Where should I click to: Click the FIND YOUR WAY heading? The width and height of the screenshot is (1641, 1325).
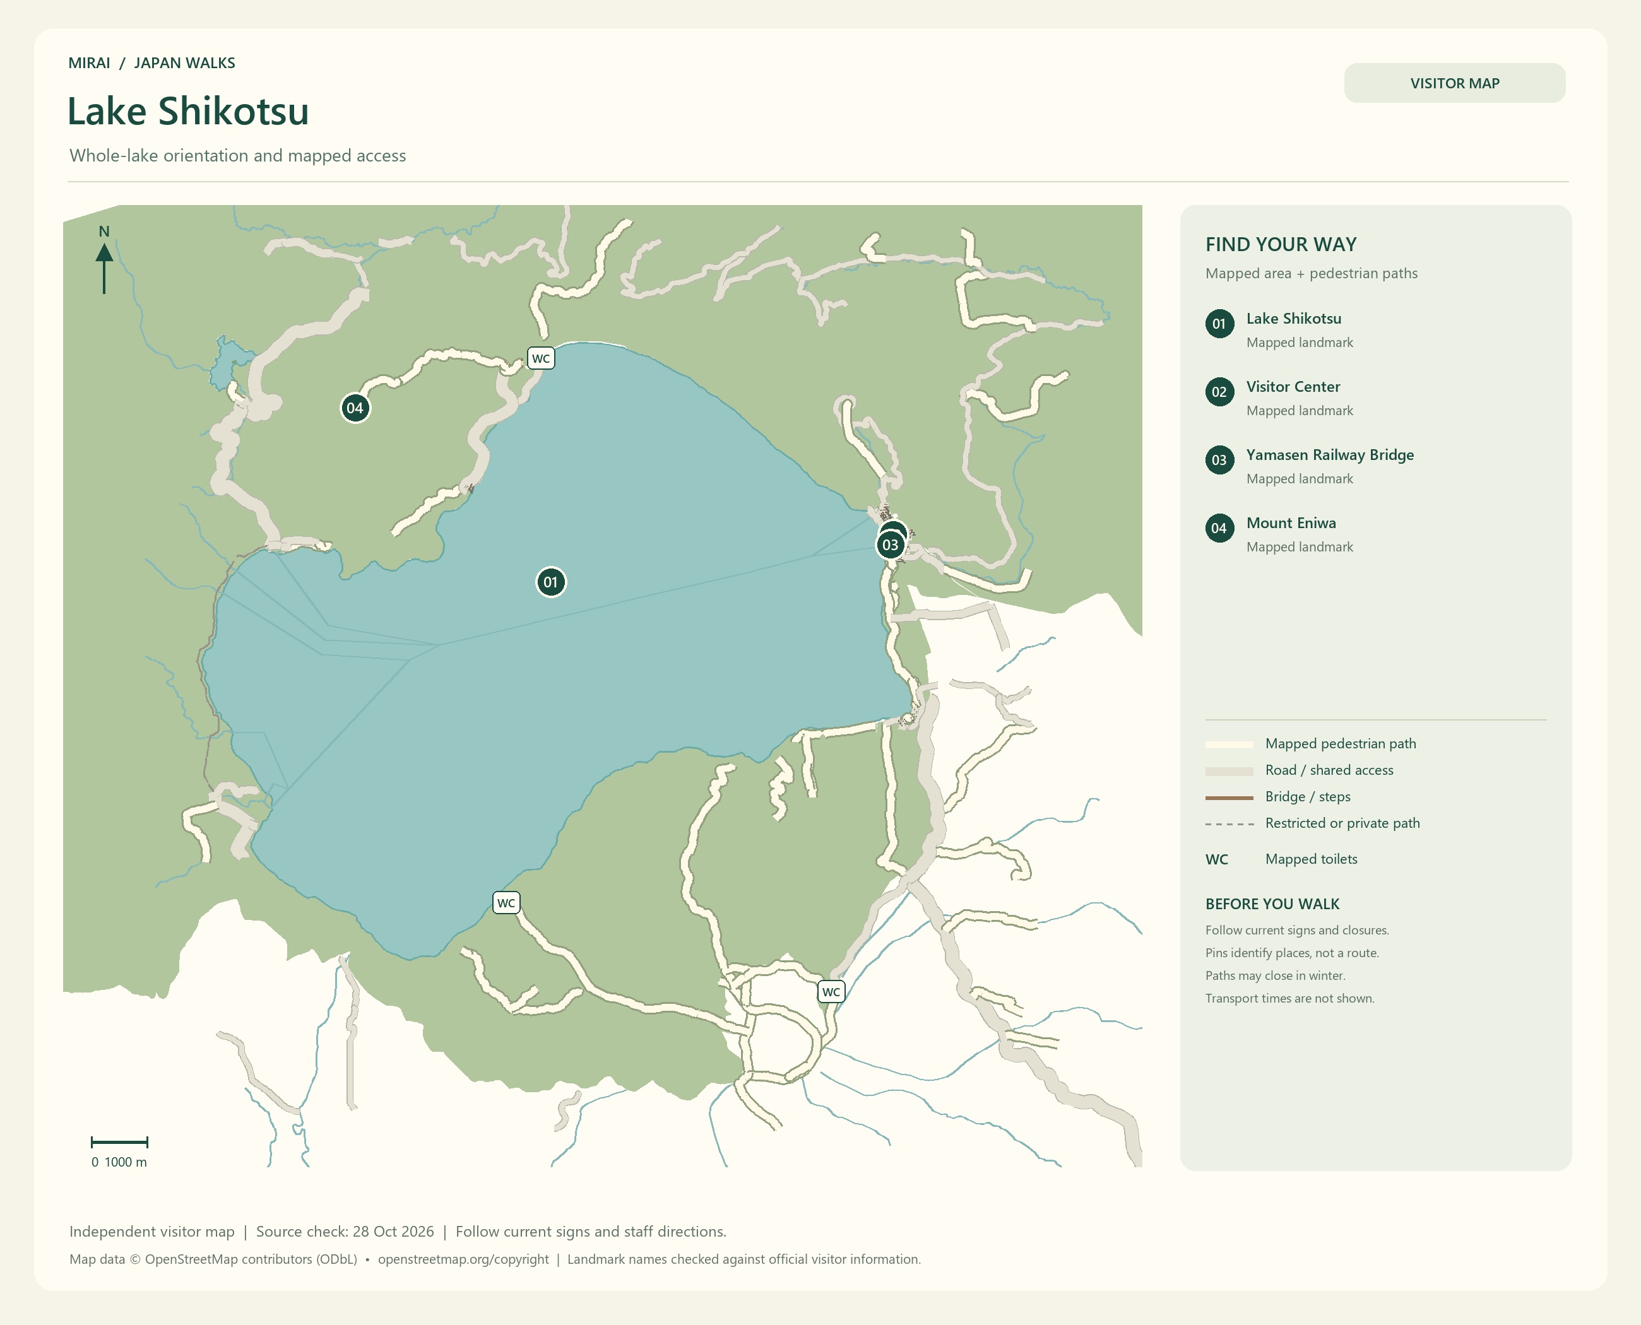pos(1281,244)
